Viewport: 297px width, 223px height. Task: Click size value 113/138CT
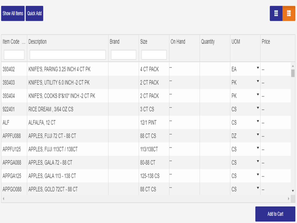(x=149, y=149)
